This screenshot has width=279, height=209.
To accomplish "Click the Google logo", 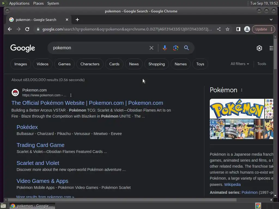I will [23, 48].
